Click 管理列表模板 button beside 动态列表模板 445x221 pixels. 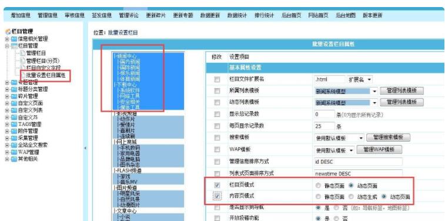point(401,102)
